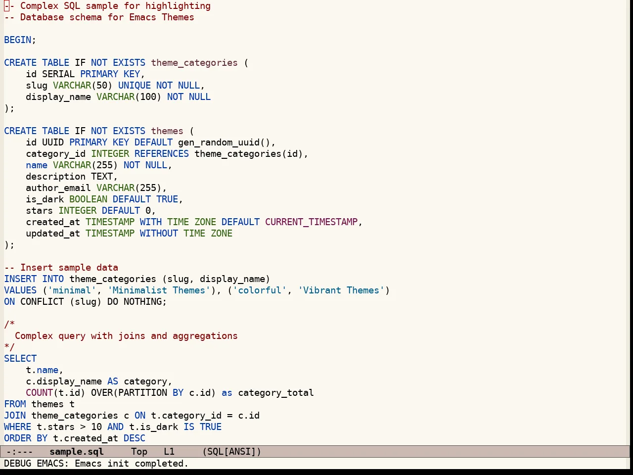Click REFERENCES keyword in category_id line
Screen dimensions: 633x475
162,153
